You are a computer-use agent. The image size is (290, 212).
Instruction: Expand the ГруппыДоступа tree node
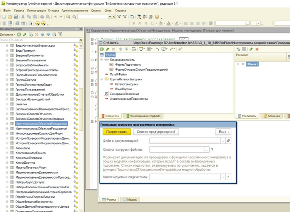(x=7, y=80)
